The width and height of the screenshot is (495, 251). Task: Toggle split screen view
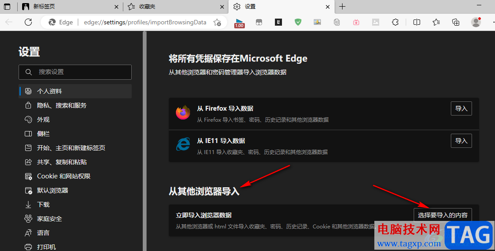tap(417, 22)
